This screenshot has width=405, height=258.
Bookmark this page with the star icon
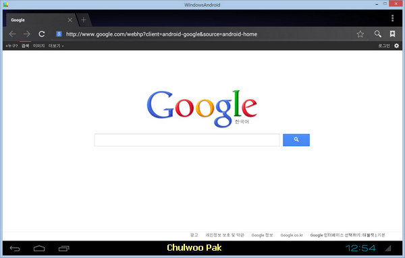point(360,34)
